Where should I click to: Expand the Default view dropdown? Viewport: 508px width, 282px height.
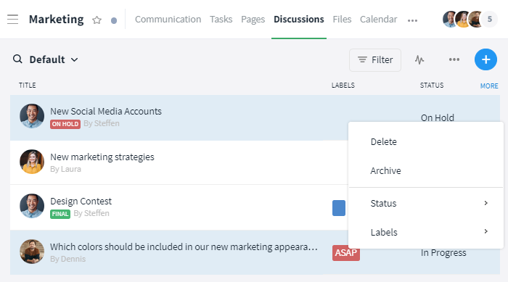coord(54,59)
